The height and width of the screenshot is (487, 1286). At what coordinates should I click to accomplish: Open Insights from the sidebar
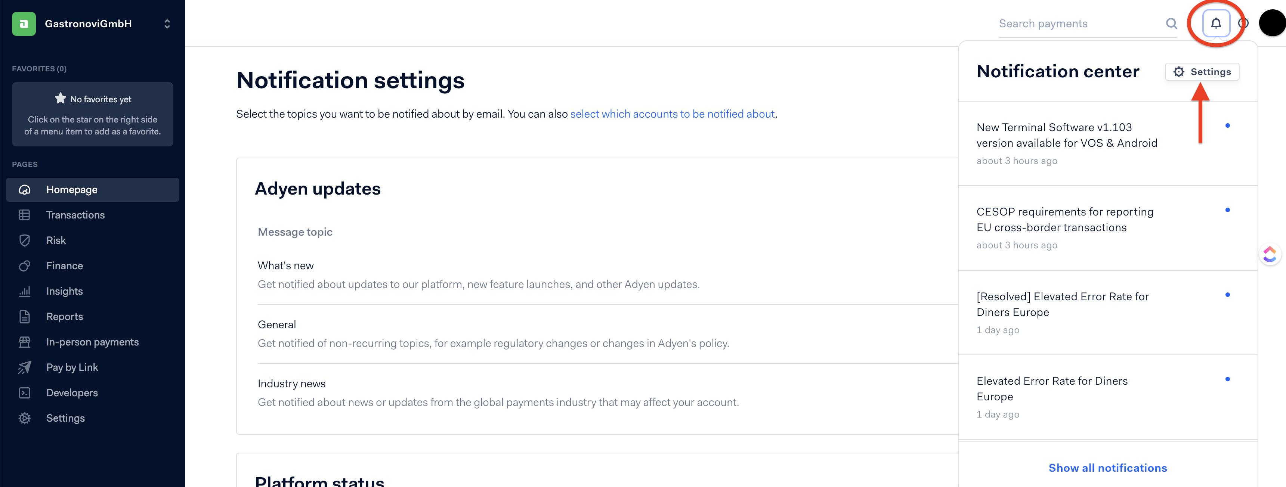click(x=92, y=291)
